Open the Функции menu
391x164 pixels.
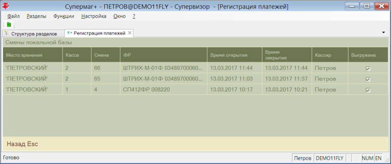tap(64, 16)
